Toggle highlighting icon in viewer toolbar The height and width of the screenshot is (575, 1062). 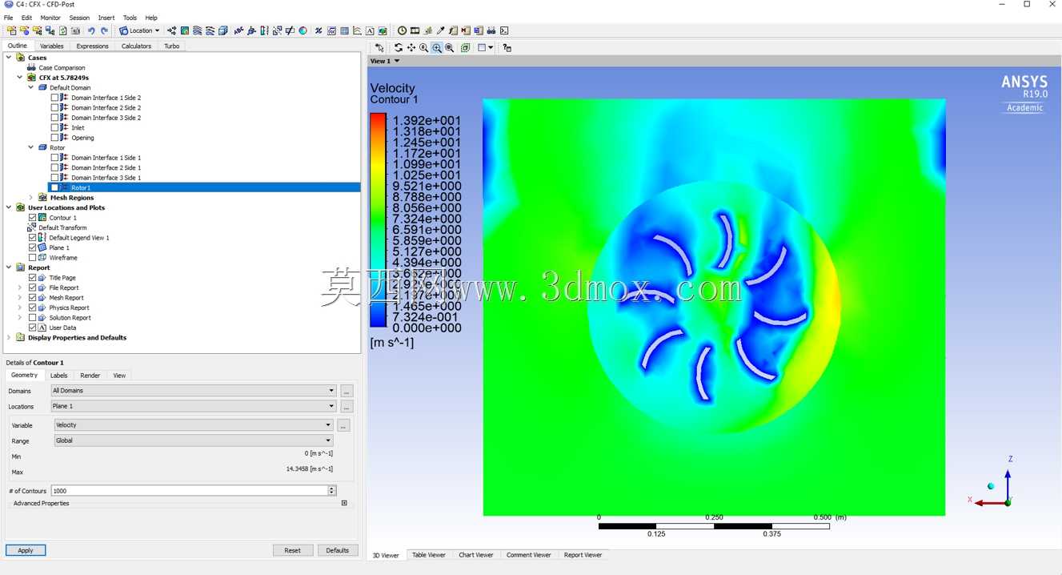click(466, 48)
